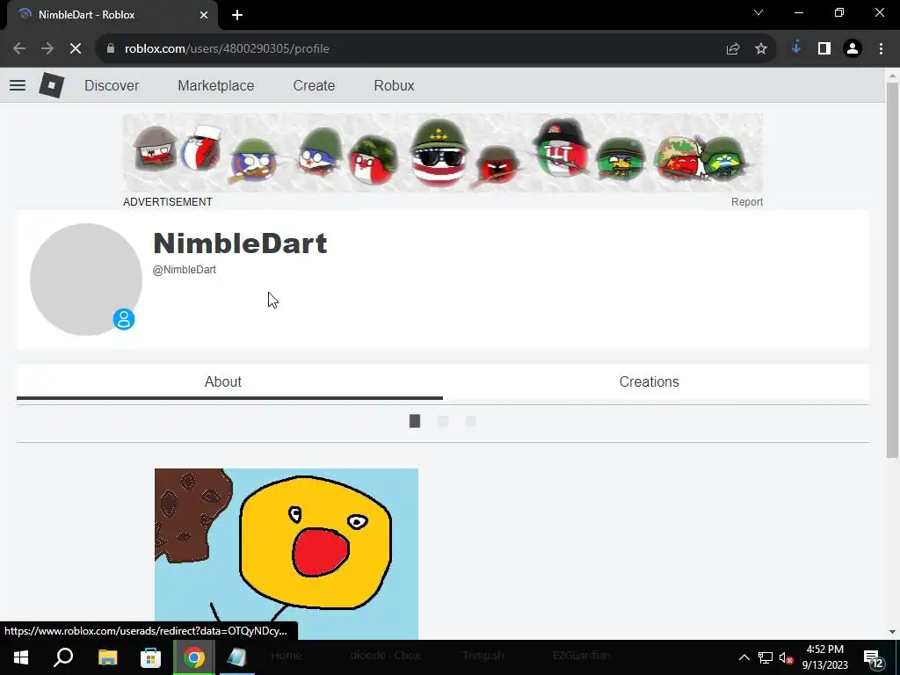This screenshot has width=900, height=675.
Task: Bookmark this tab with star icon
Action: pyautogui.click(x=761, y=49)
